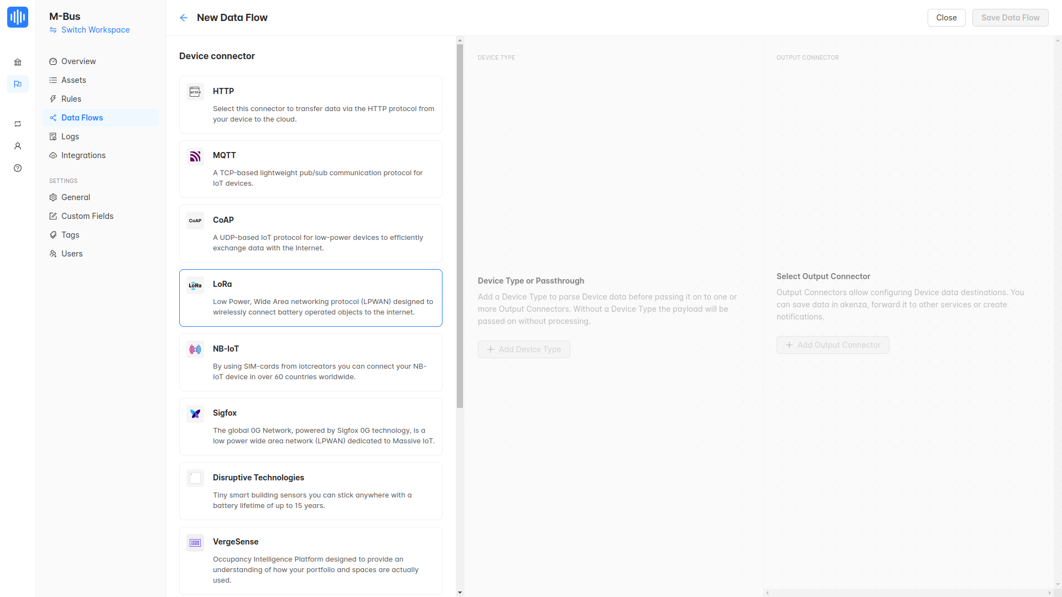Select the Sigfox butterfly icon
This screenshot has width=1062, height=597.
click(x=195, y=413)
